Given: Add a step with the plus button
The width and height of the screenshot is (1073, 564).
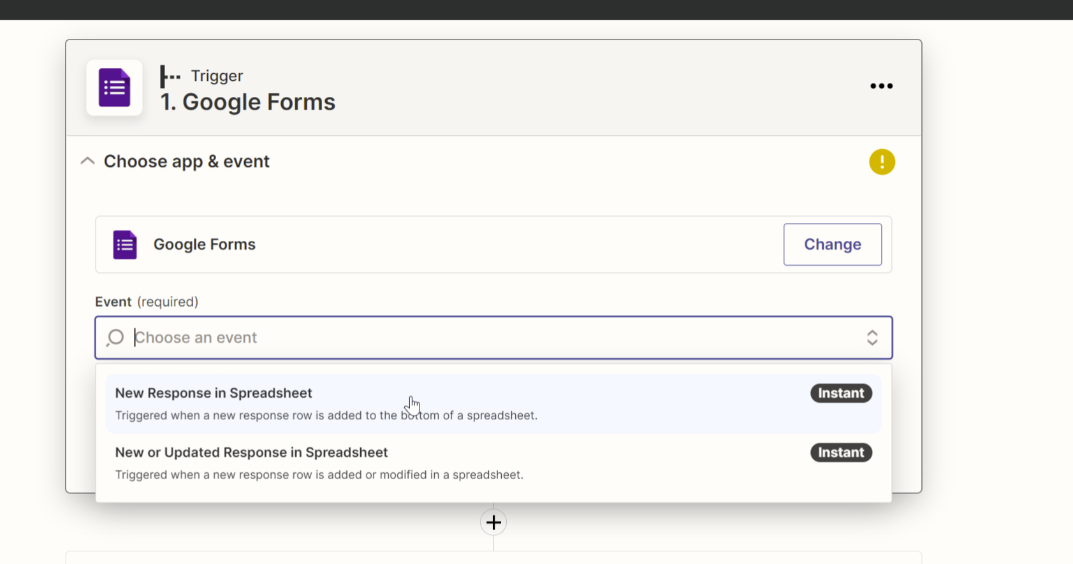Looking at the screenshot, I should pyautogui.click(x=493, y=523).
